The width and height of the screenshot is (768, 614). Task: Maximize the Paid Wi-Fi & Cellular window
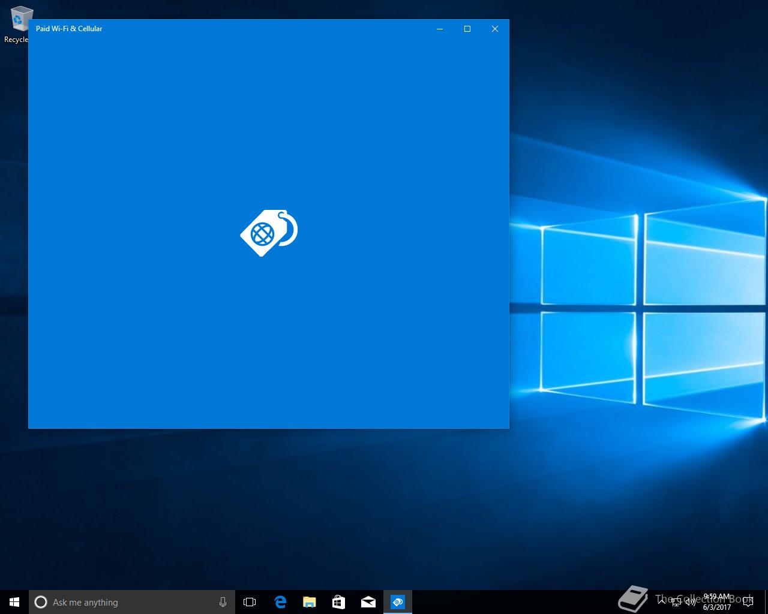pos(467,29)
